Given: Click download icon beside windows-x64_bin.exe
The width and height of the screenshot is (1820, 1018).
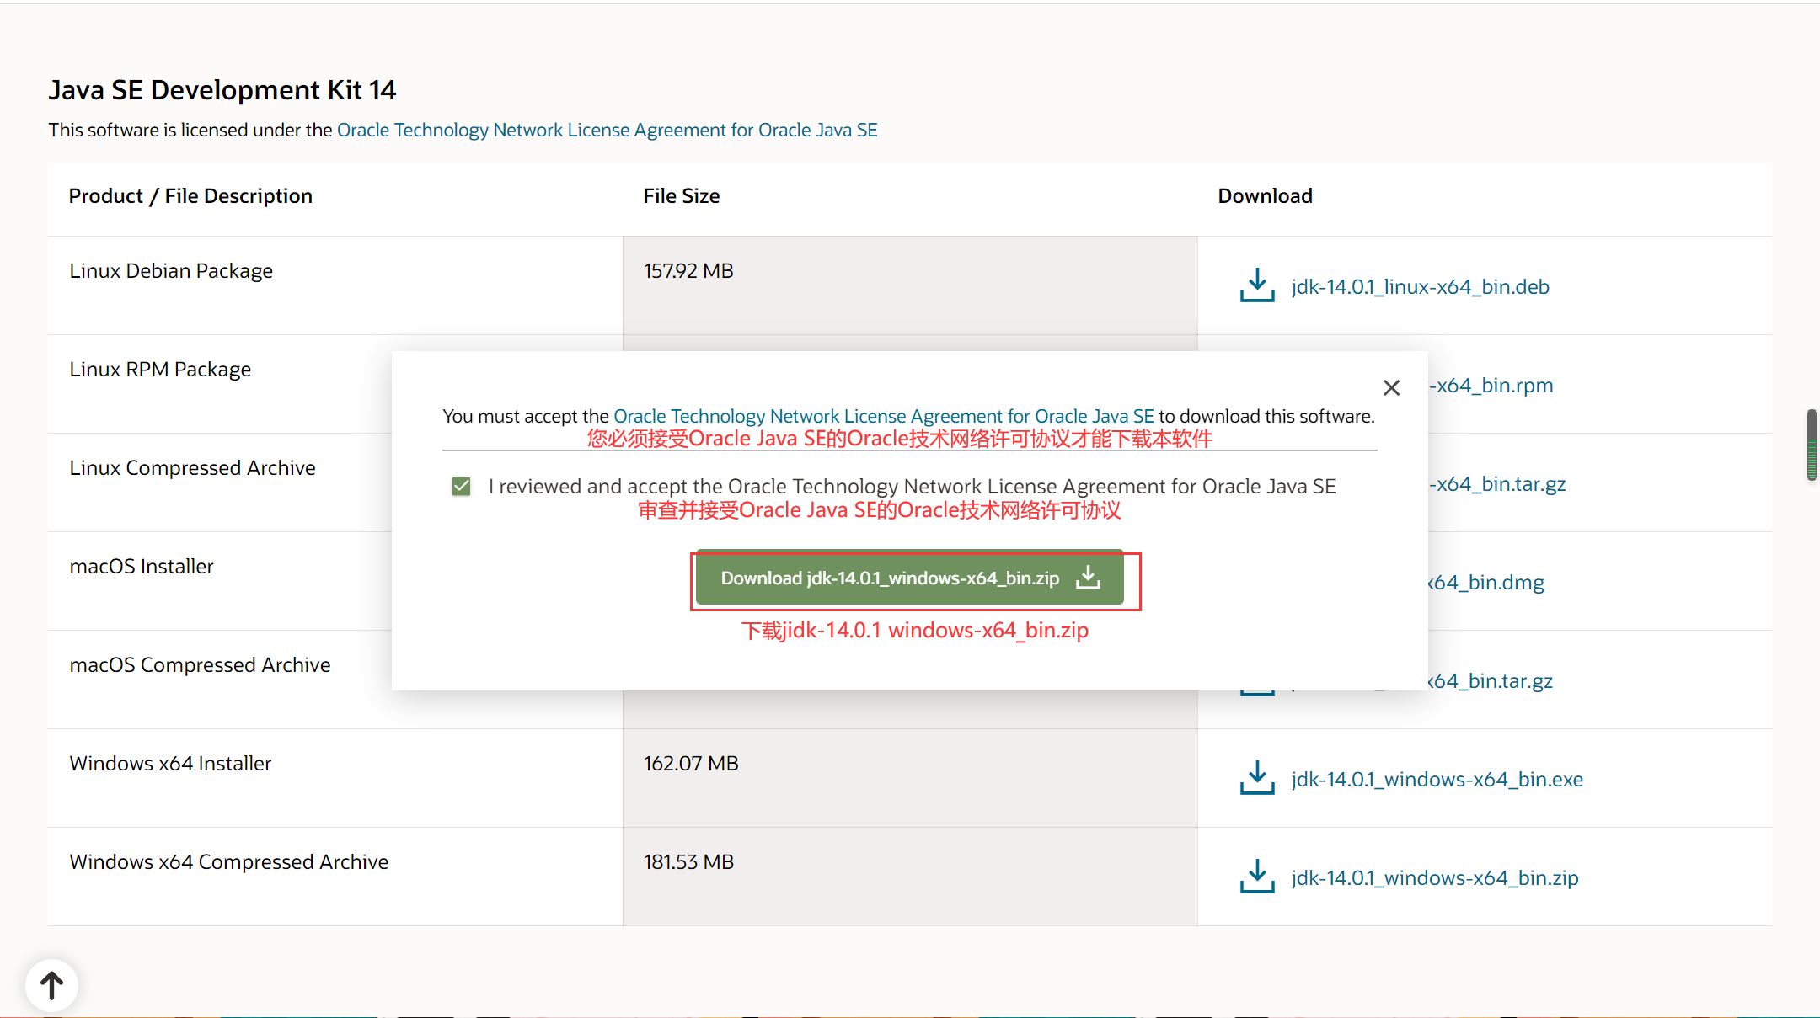Looking at the screenshot, I should 1256,779.
